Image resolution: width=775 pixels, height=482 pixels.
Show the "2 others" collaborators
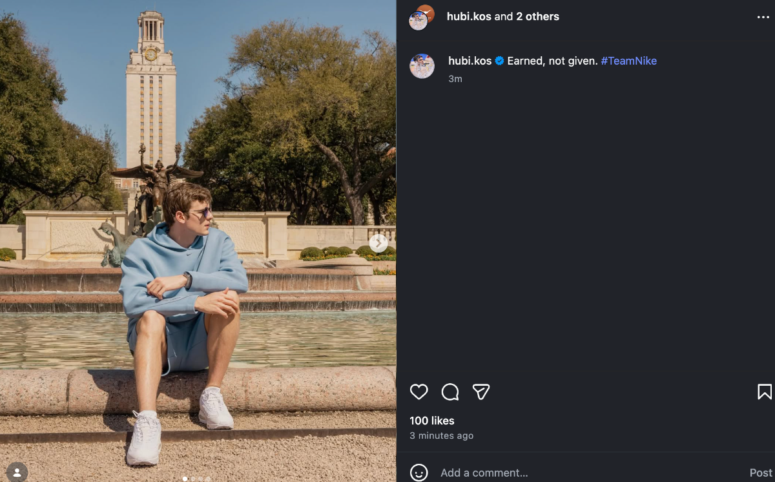pos(537,17)
